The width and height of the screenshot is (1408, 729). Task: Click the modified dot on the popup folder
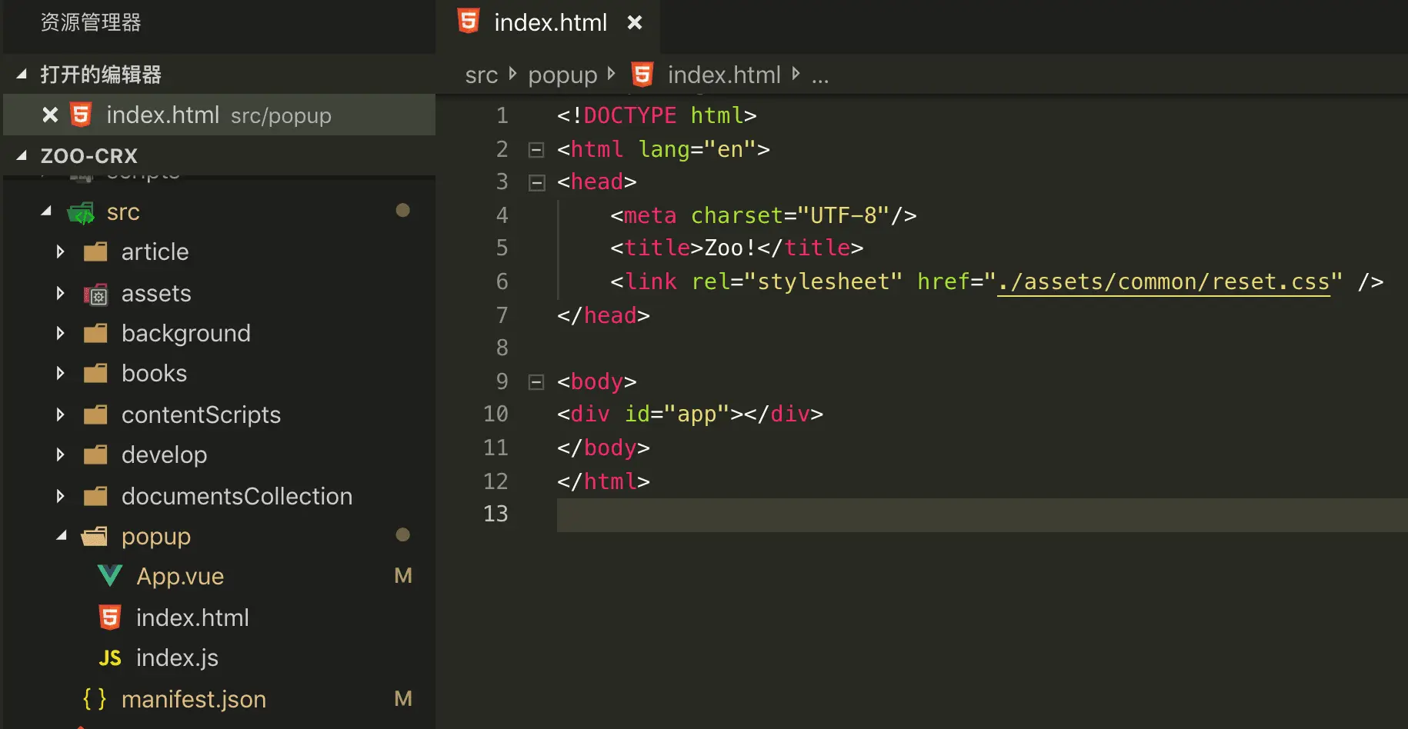pos(402,534)
